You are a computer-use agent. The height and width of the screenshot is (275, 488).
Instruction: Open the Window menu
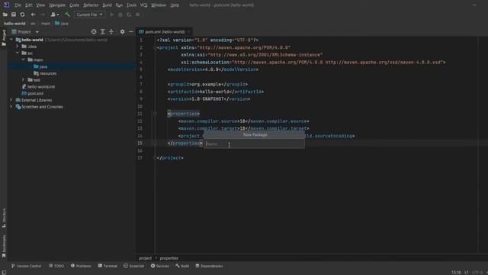159,5
